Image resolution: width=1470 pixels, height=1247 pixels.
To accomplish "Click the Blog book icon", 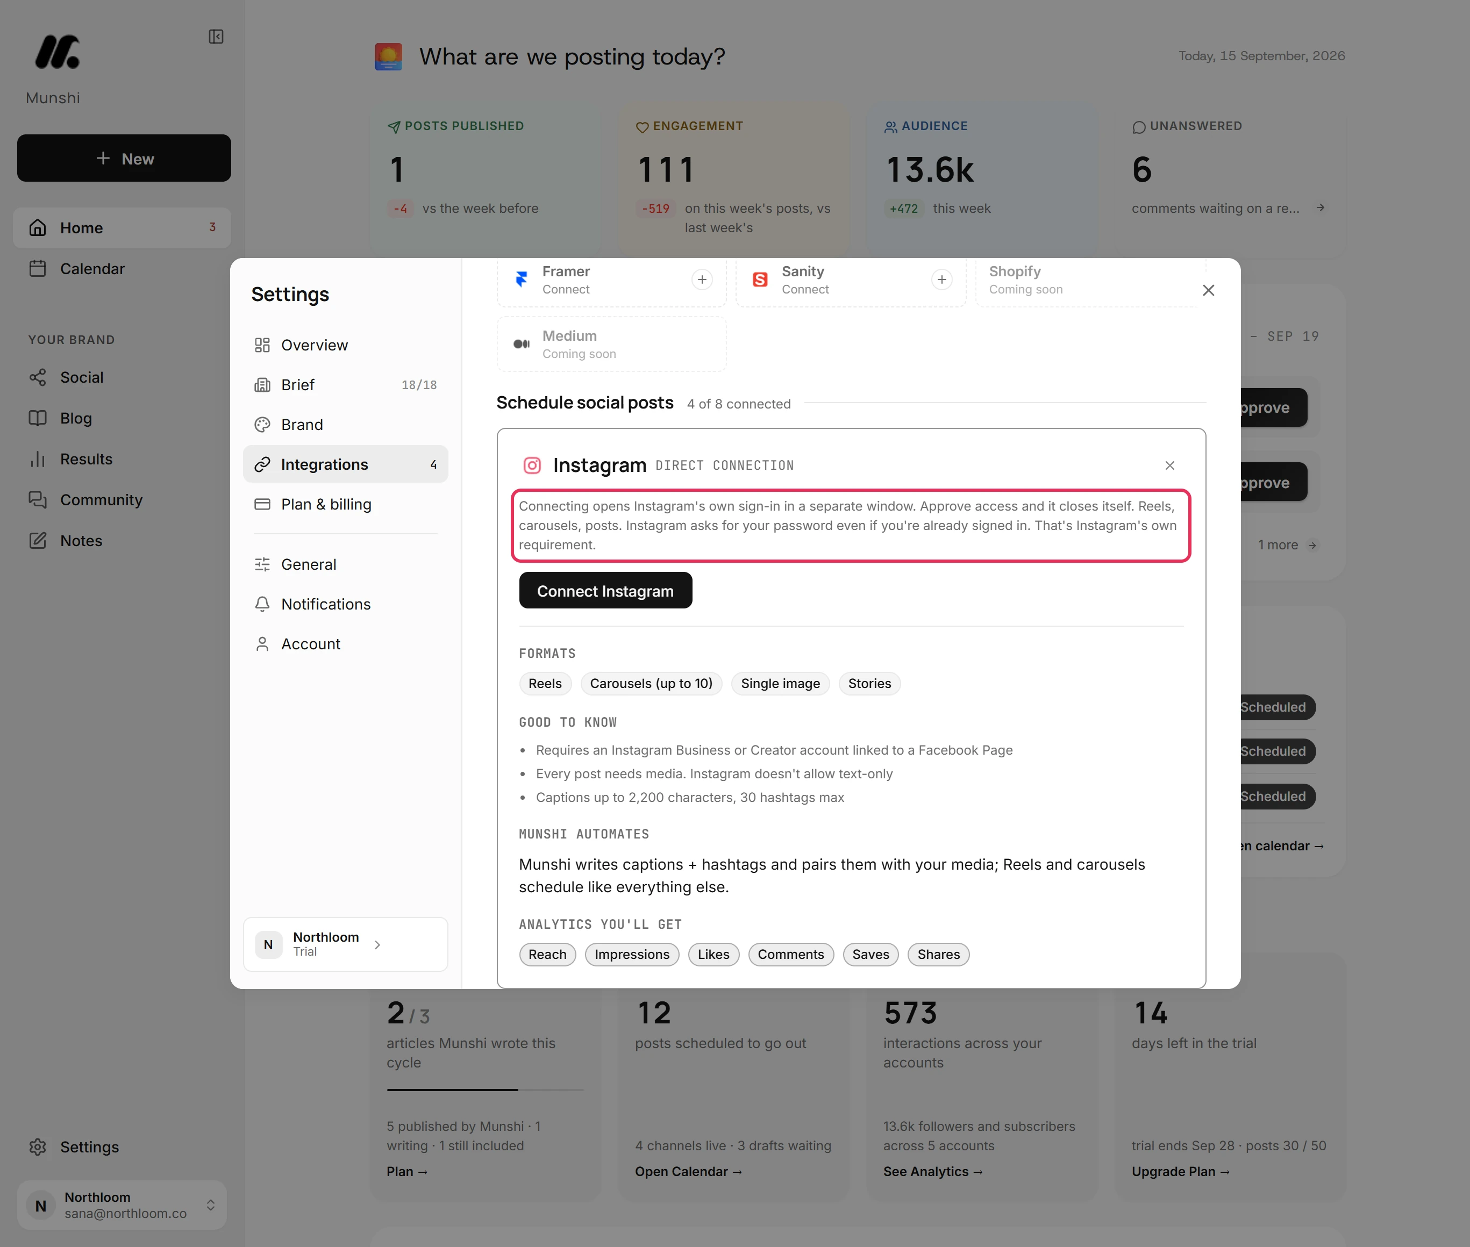I will pyautogui.click(x=38, y=419).
